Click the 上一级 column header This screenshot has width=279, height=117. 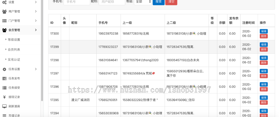pyautogui.click(x=127, y=23)
